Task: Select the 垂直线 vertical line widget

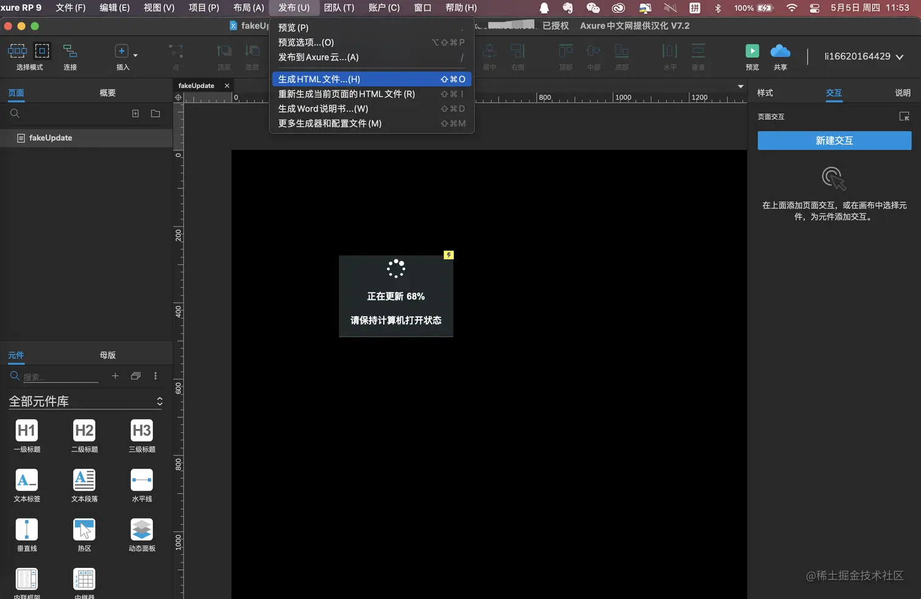Action: 27,534
